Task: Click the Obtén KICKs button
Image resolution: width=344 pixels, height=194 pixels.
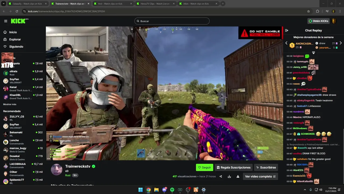Action: [x=318, y=21]
